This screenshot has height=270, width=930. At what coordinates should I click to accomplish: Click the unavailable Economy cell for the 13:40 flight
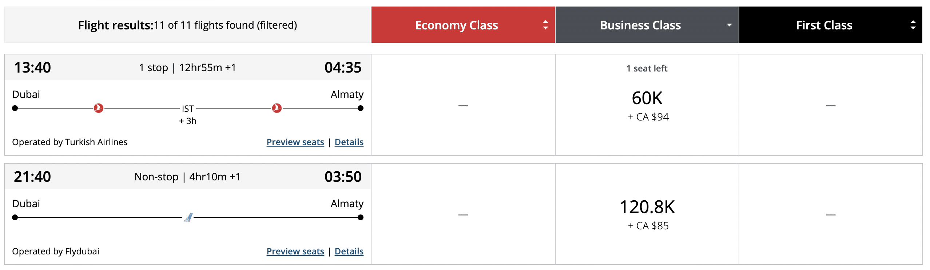tap(463, 105)
